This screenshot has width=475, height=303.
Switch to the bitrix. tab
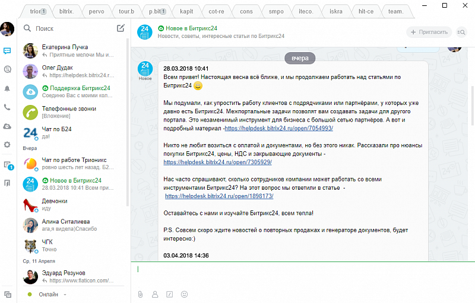(66, 11)
